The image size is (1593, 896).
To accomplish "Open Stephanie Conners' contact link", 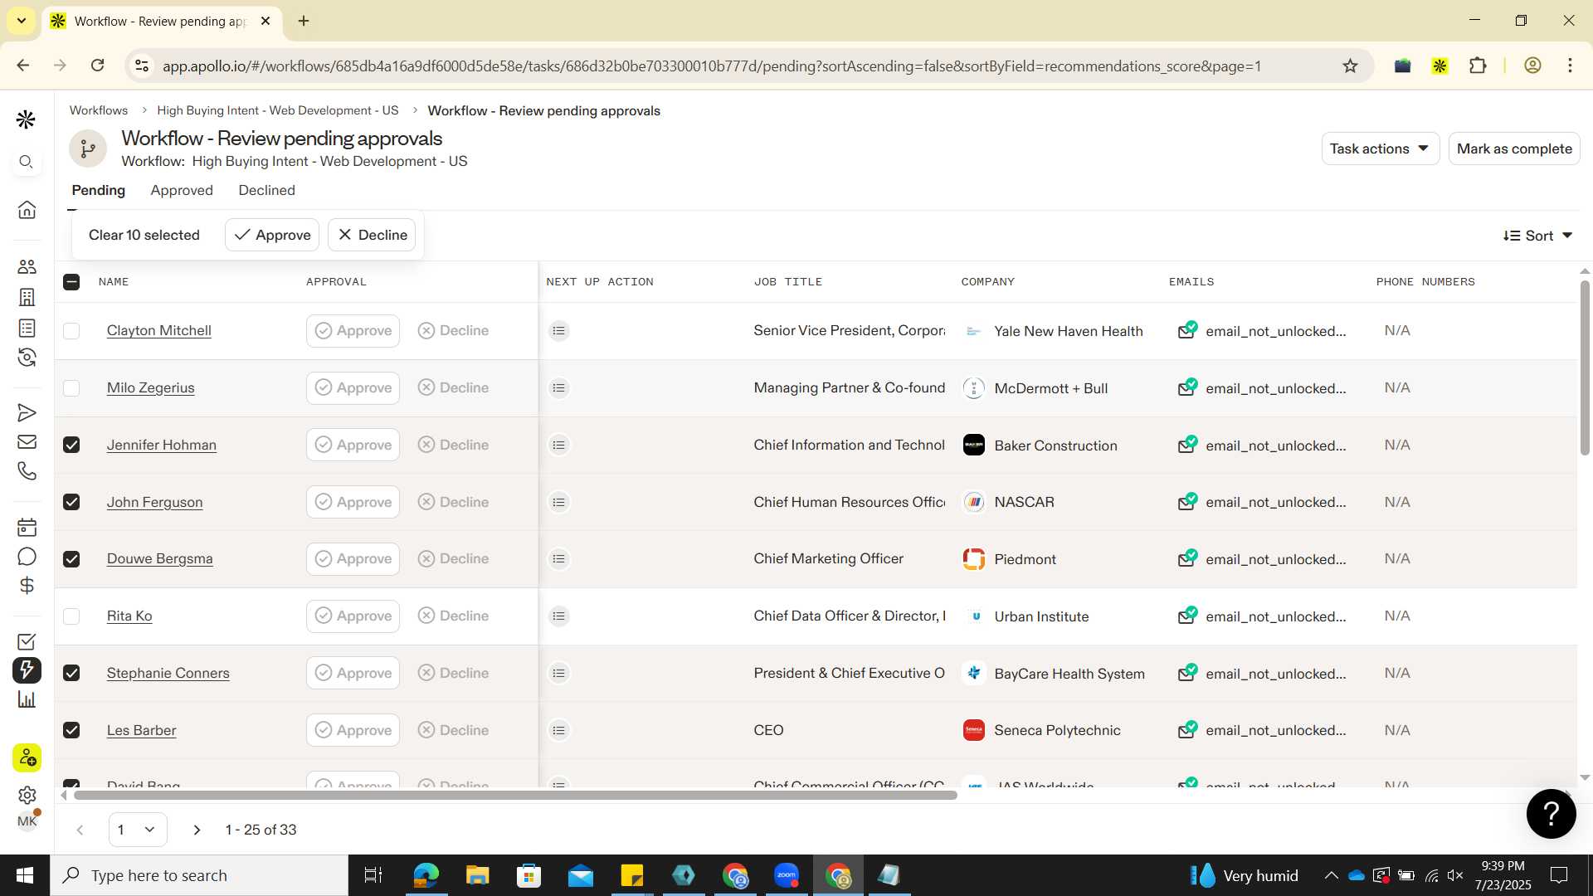I will pyautogui.click(x=168, y=673).
